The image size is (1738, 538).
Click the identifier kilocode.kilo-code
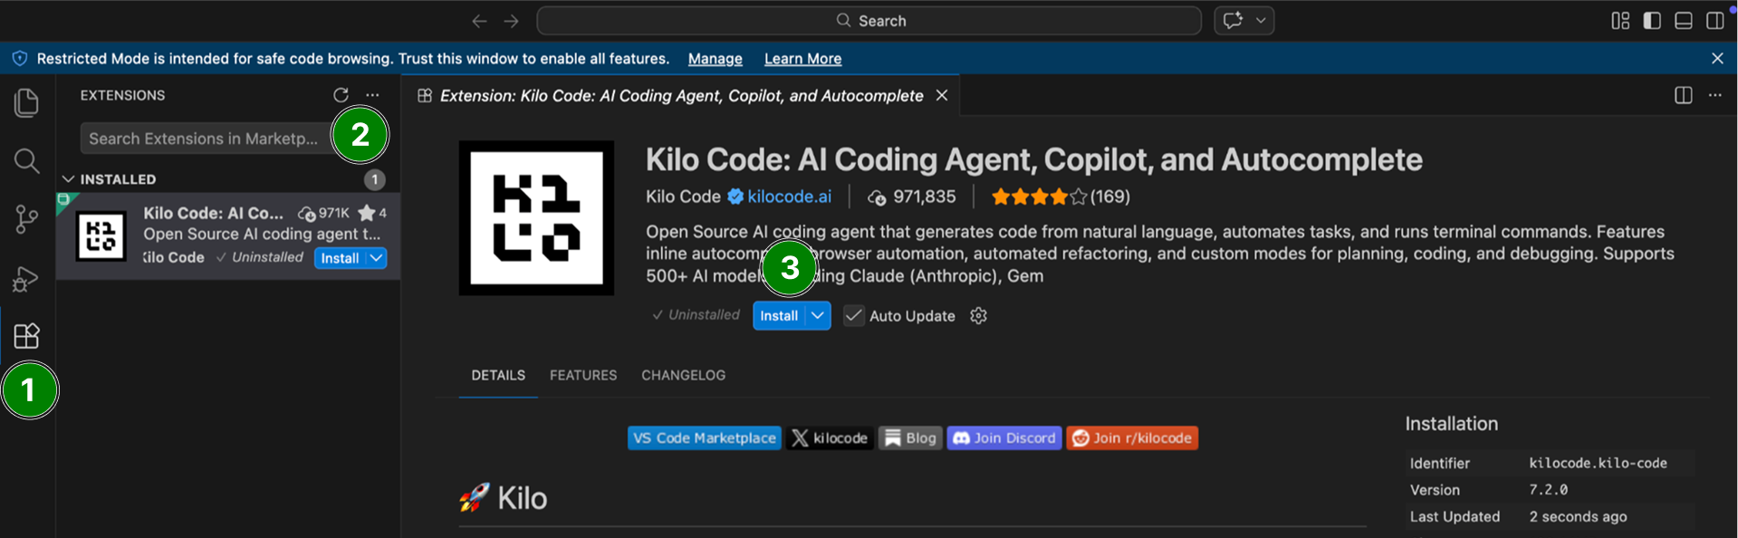(x=1598, y=463)
